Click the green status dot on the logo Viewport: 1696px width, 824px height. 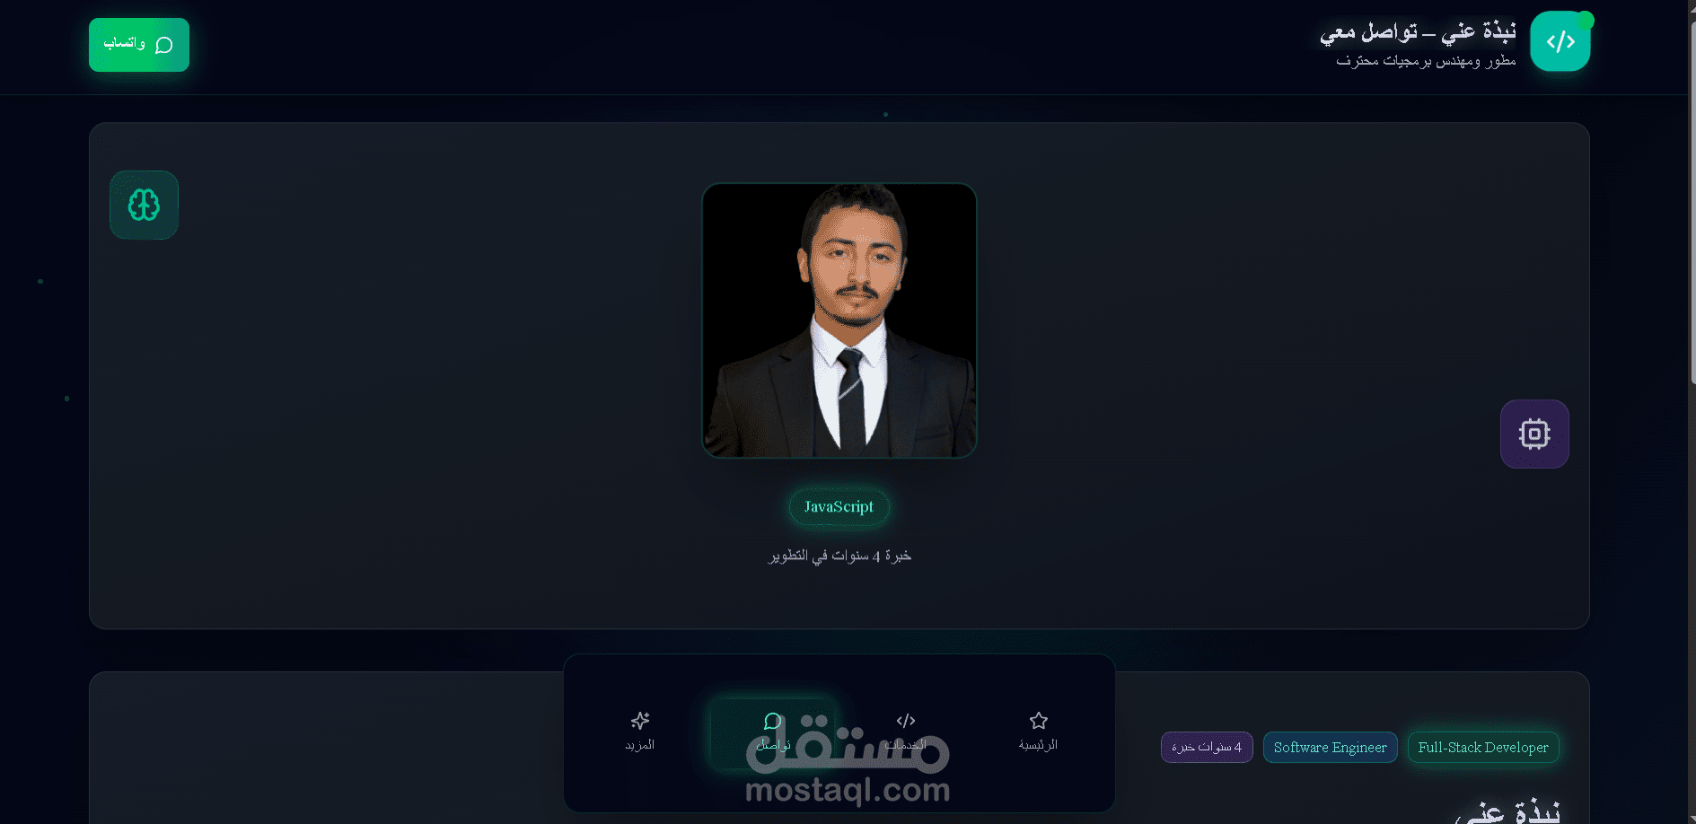pos(1586,20)
